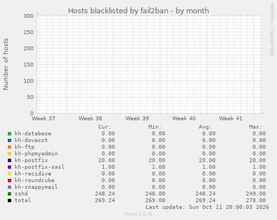Click the kh-dovecot blue color swatch
277x220 pixels.
pyautogui.click(x=9, y=140)
